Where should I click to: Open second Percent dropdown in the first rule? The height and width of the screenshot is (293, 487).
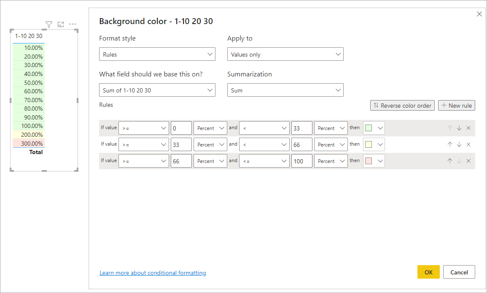(331, 128)
